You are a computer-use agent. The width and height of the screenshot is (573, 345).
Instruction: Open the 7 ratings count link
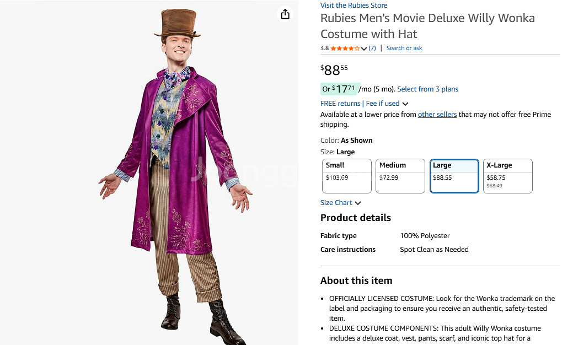(x=372, y=48)
